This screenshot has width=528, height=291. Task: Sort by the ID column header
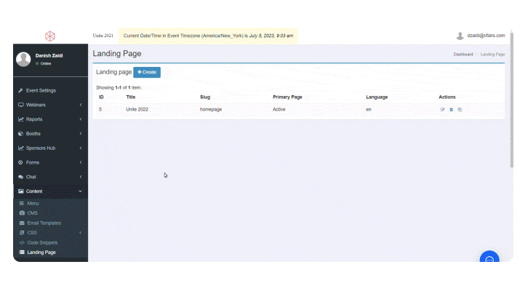[x=101, y=97]
